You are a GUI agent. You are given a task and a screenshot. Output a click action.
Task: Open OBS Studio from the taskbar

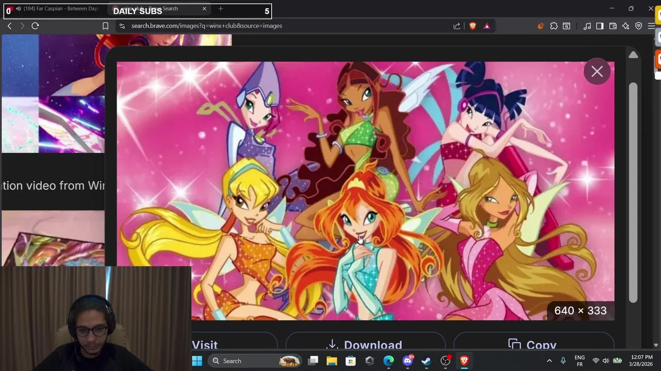click(445, 361)
